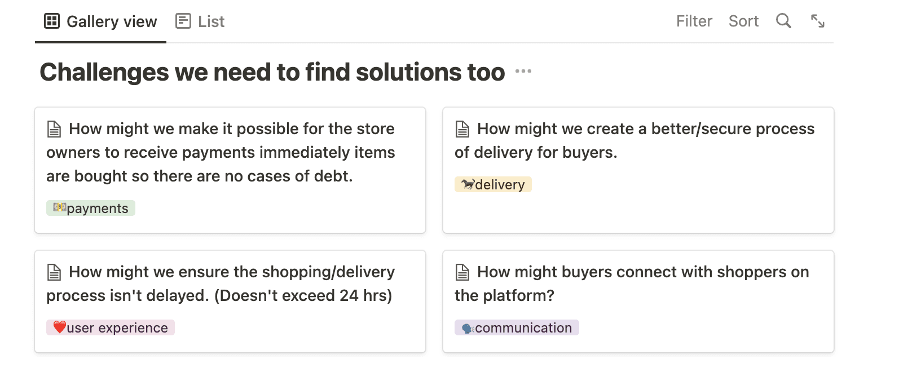This screenshot has width=899, height=390.
Task: Open the Sort options
Action: [743, 21]
